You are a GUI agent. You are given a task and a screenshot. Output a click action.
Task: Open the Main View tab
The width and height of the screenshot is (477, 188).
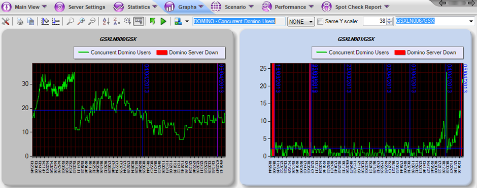[x=27, y=7]
